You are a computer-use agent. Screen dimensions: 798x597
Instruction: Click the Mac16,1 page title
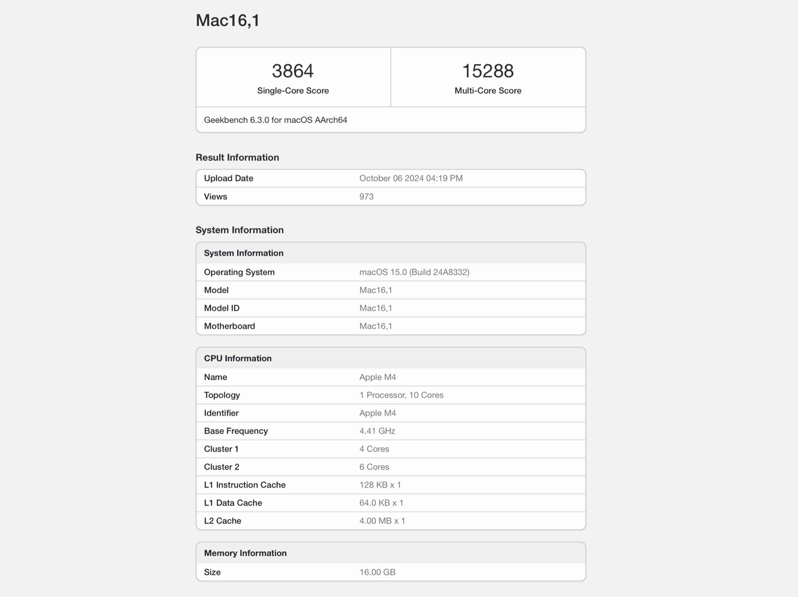click(228, 20)
